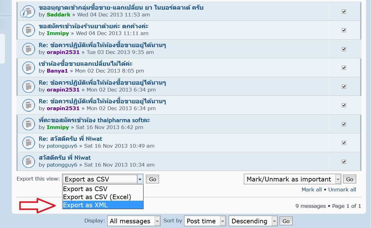The height and width of the screenshot is (228, 371).
Task: Select Export as XML option
Action: coord(102,205)
